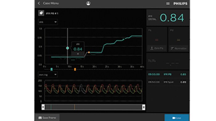
Task: Open the patient profile icon
Action: (x=88, y=3)
